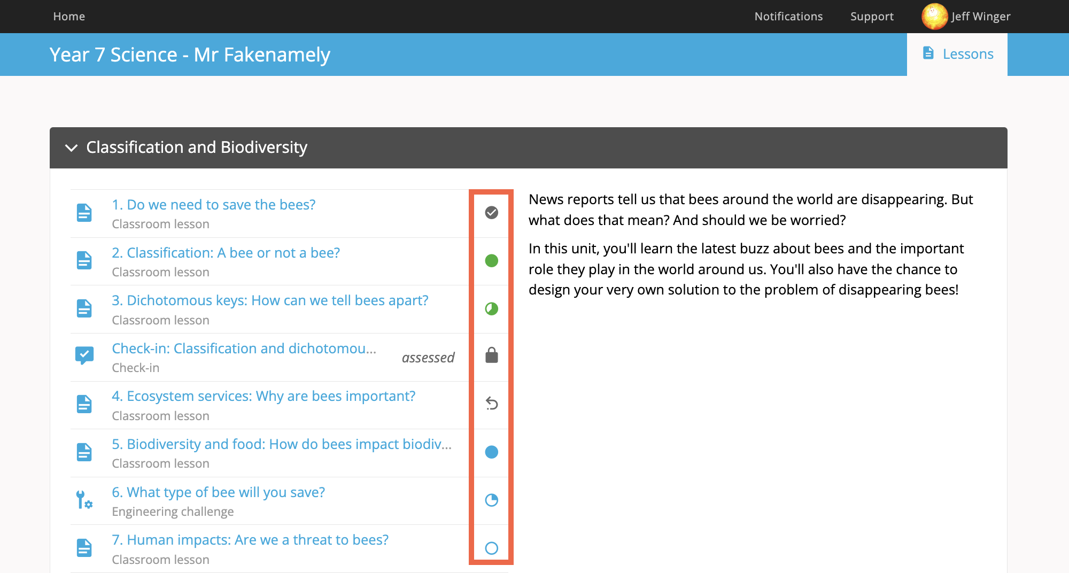1069x573 pixels.
Task: Click document icon beside Ecosystem services lesson
Action: 84,404
